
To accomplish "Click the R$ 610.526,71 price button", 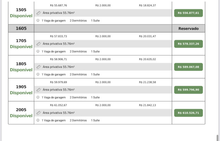I will (x=188, y=113).
